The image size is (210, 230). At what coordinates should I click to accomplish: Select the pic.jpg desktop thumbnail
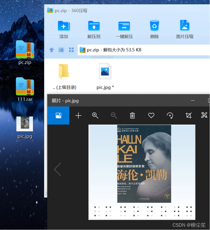(25, 128)
